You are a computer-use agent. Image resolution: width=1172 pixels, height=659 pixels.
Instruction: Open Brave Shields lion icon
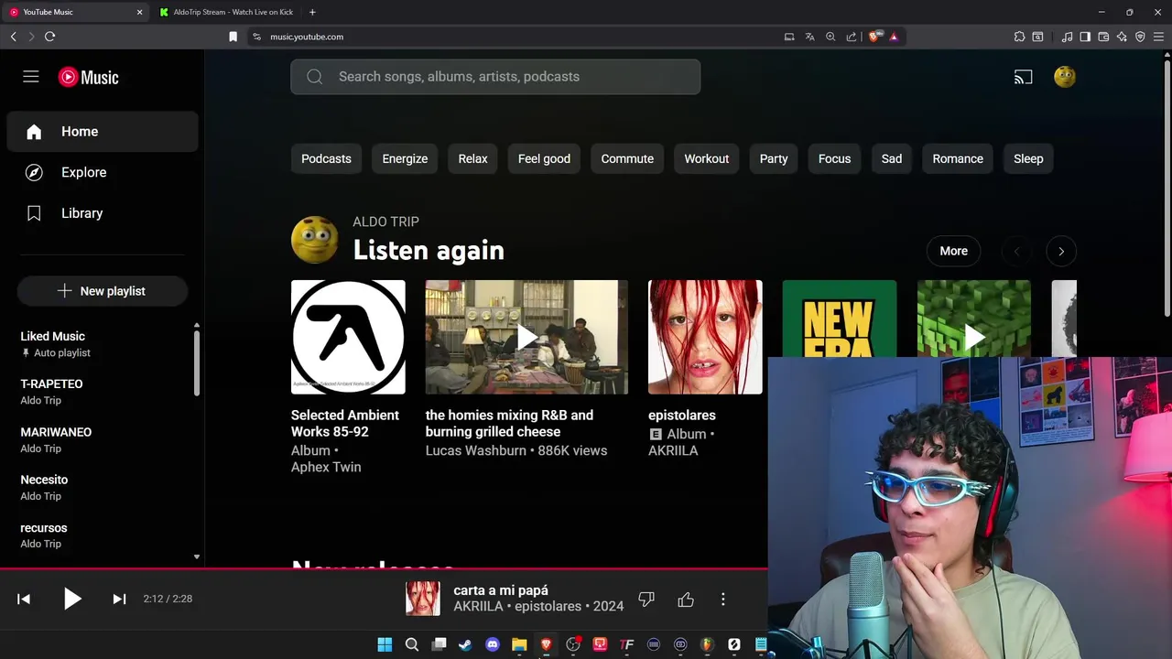point(874,37)
